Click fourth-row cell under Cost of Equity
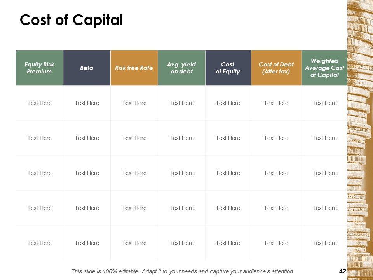This screenshot has height=280, width=373. point(228,208)
